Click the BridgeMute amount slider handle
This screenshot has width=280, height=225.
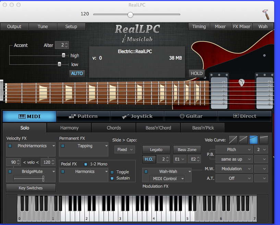pos(43,178)
